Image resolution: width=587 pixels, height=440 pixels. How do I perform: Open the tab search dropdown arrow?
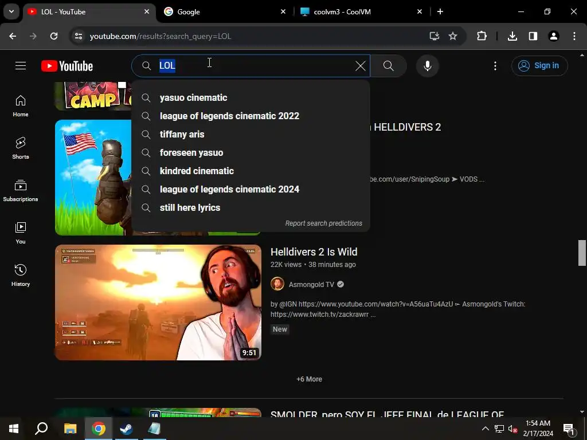(11, 11)
